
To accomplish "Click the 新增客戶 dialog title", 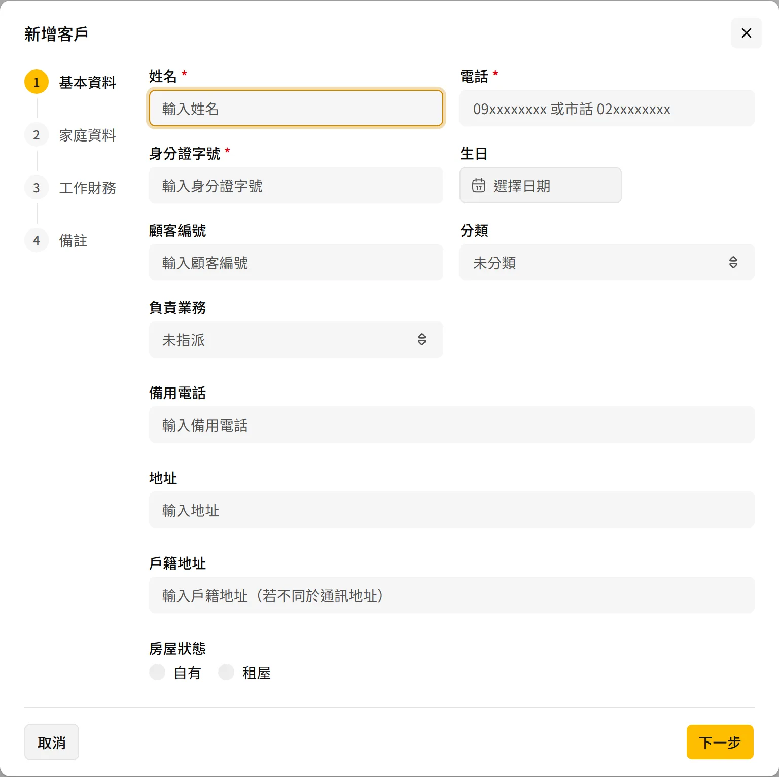I will tap(56, 34).
